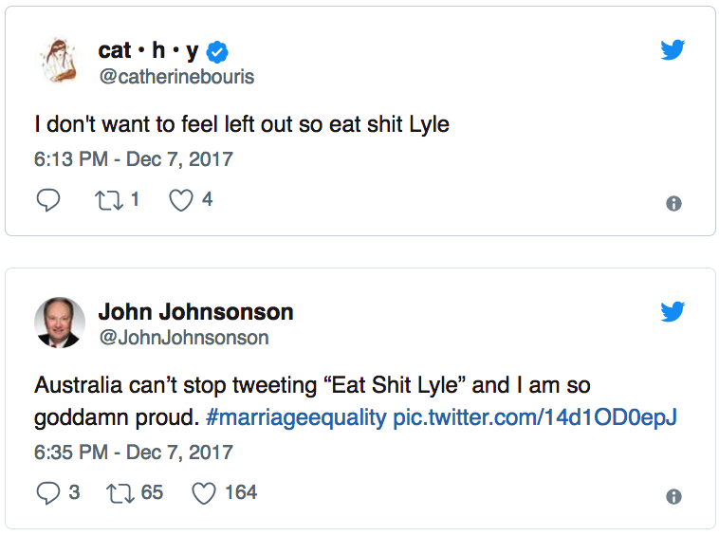The width and height of the screenshot is (719, 536).
Task: Open the @JohnJohnsonson handle
Action: point(183,338)
